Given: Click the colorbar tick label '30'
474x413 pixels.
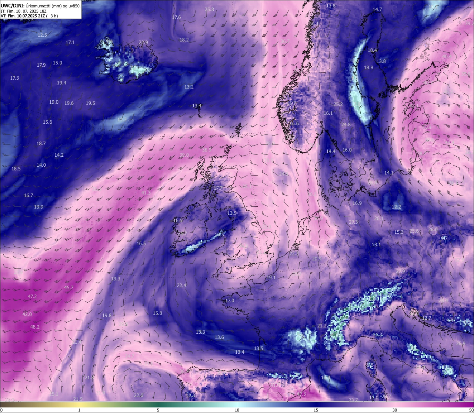Looking at the screenshot, I should [395, 410].
